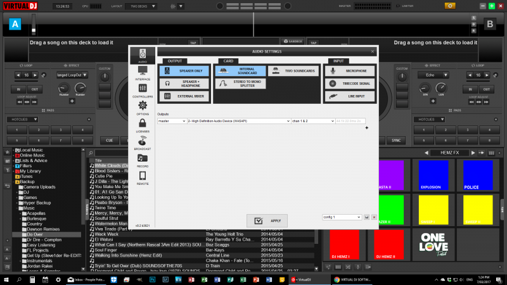Click the Apply button

[267, 220]
